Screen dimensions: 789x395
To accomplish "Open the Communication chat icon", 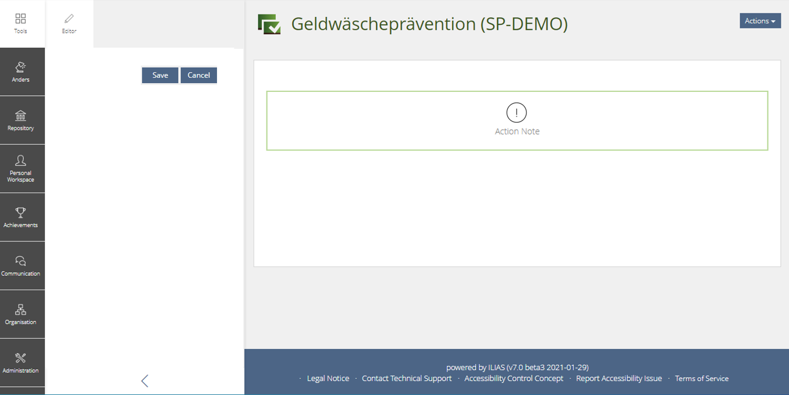I will tap(21, 265).
